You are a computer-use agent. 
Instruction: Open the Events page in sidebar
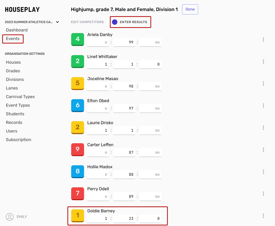(x=13, y=39)
